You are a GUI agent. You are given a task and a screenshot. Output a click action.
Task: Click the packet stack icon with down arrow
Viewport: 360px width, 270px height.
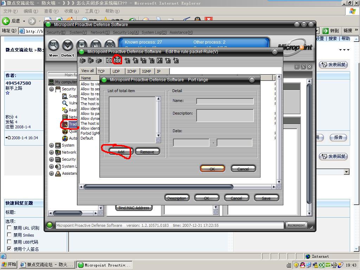click(x=91, y=60)
